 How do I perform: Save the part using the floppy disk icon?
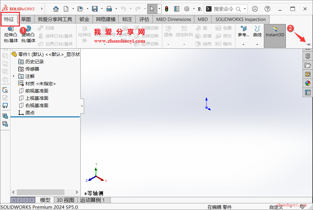(x=95, y=9)
